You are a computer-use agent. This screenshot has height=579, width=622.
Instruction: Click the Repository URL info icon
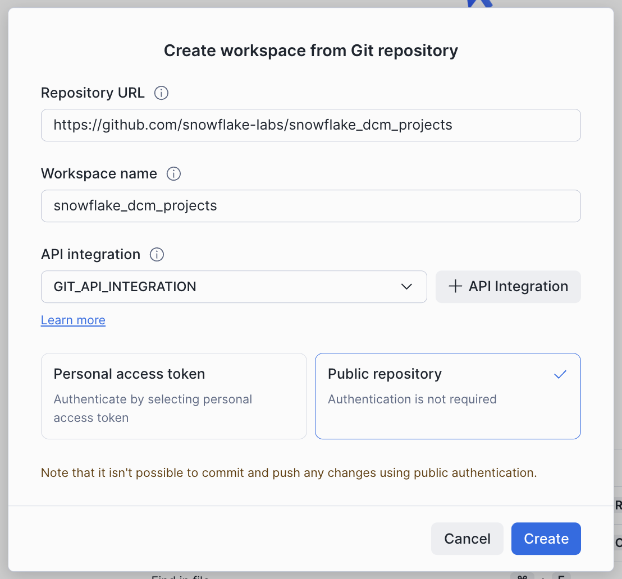pos(161,93)
